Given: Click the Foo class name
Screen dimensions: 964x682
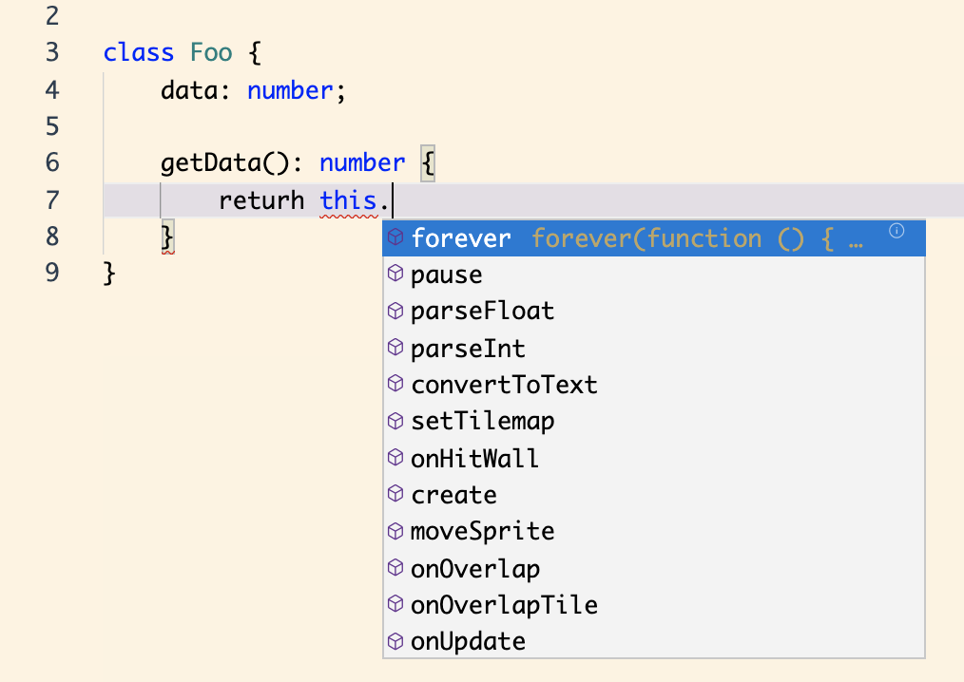Looking at the screenshot, I should (211, 52).
